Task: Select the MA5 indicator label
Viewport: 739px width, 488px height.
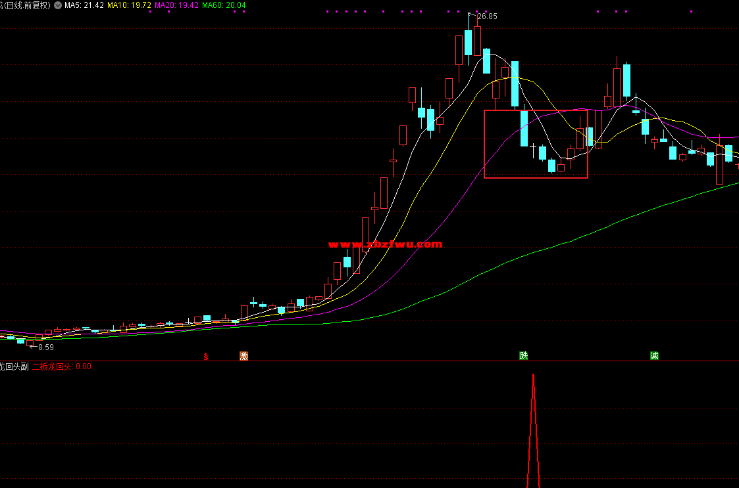Action: [84, 5]
